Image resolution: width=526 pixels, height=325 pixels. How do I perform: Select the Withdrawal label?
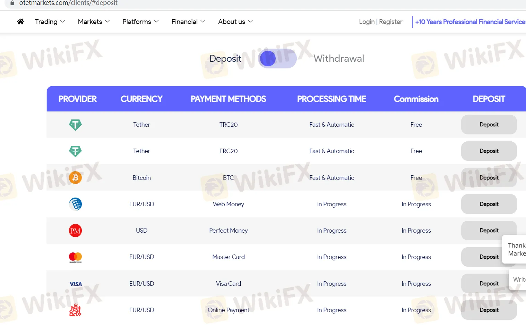(339, 58)
